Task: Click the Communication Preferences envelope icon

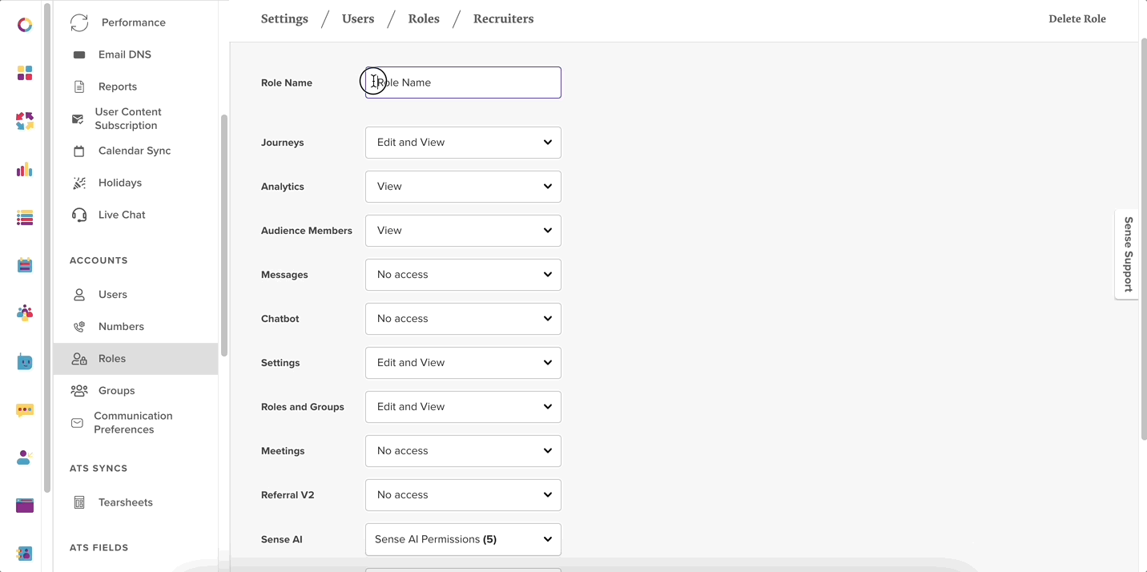Action: click(x=77, y=423)
